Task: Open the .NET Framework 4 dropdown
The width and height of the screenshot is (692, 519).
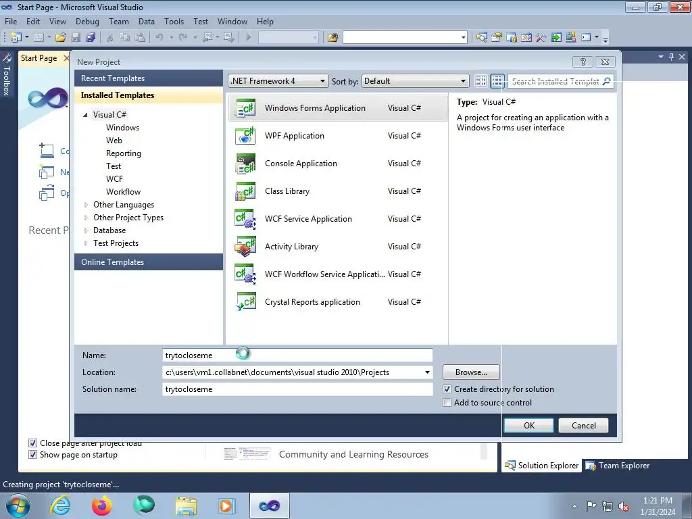Action: pyautogui.click(x=278, y=81)
